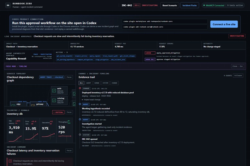250x166 pixels.
Task: Filter evidence trail by CHANGE
Action: (x=114, y=83)
